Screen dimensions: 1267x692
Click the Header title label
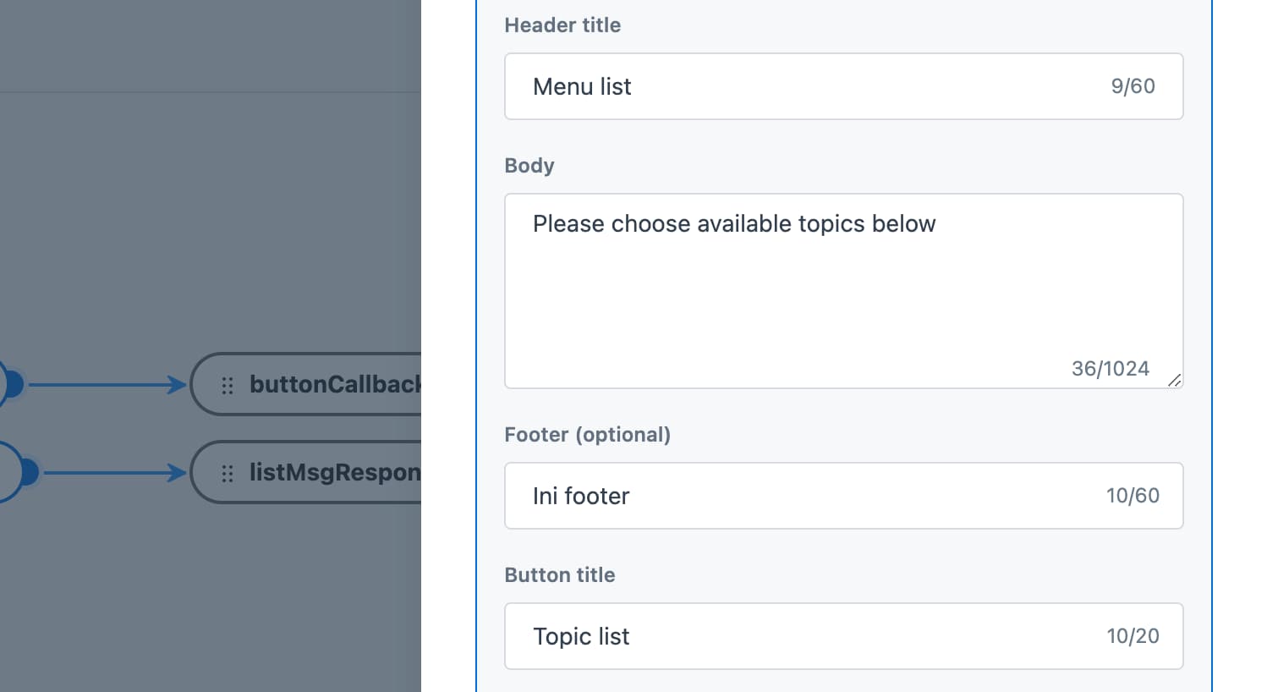pos(562,25)
